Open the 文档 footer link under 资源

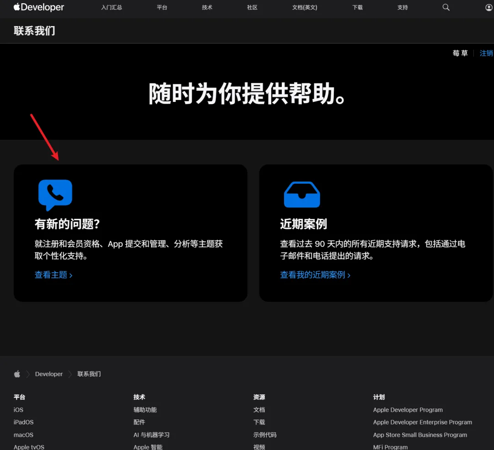point(259,410)
